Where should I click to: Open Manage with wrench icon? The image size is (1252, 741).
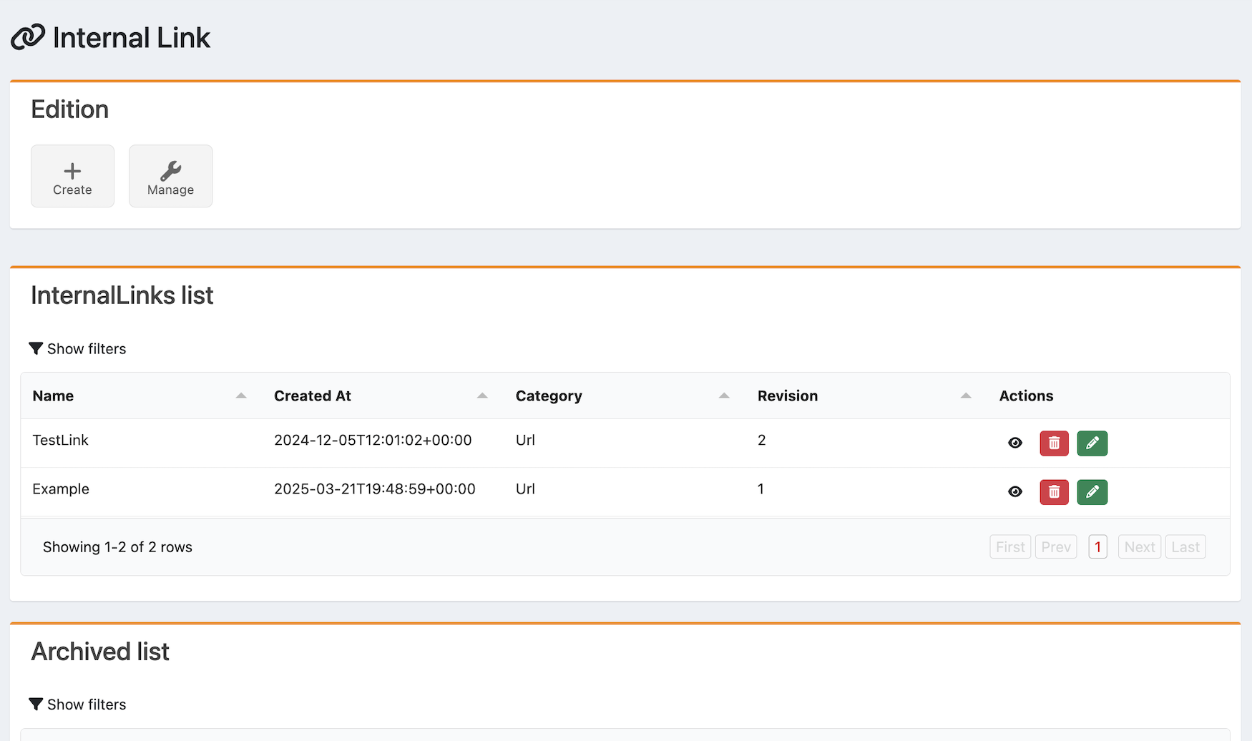click(x=170, y=176)
